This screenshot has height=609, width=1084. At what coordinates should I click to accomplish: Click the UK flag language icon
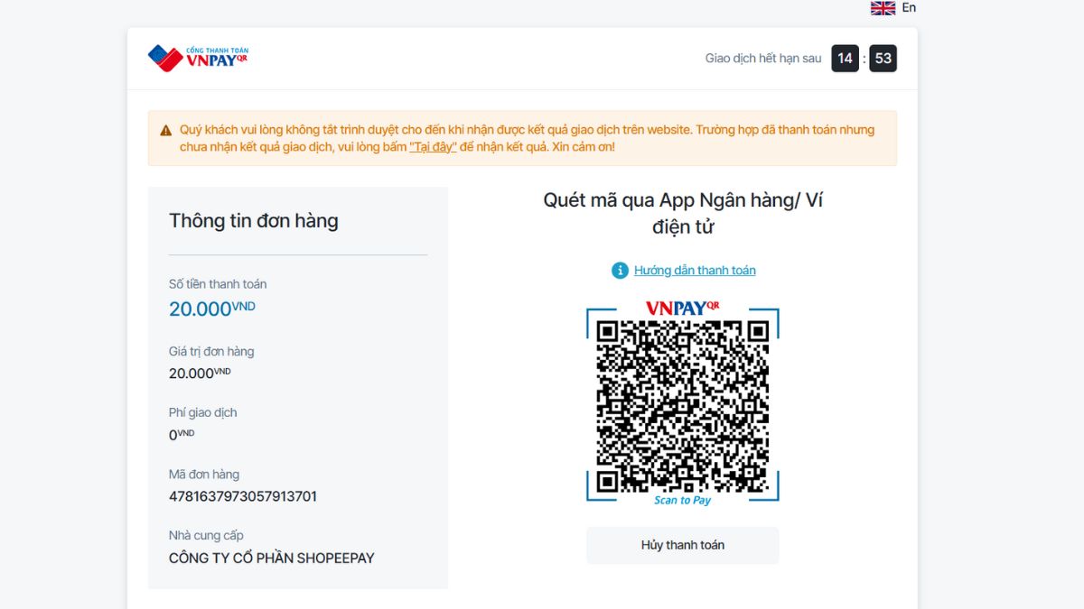pos(883,8)
